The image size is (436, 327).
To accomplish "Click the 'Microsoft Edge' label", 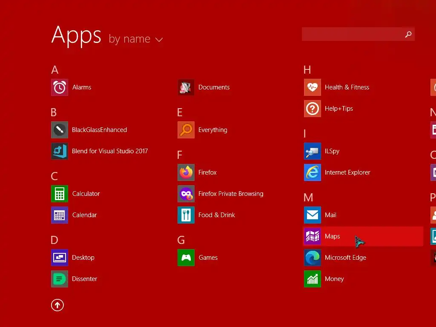I will point(345,258).
